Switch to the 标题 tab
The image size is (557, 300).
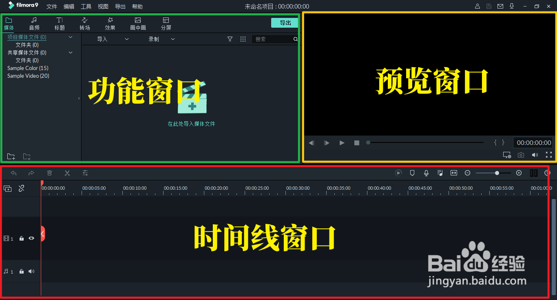tap(60, 23)
